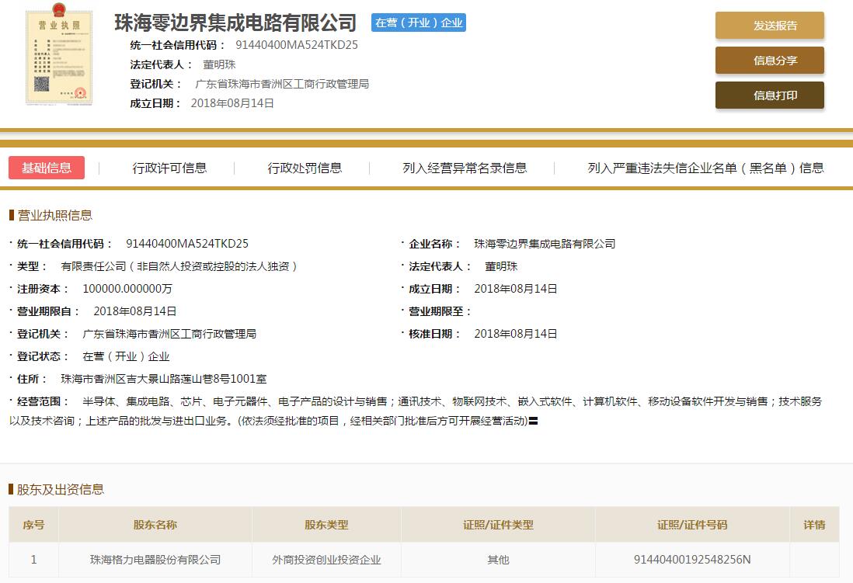Image resolution: width=853 pixels, height=583 pixels.
Task: Click shareholder name 珠海格力电器股份有限公司
Action: click(155, 560)
